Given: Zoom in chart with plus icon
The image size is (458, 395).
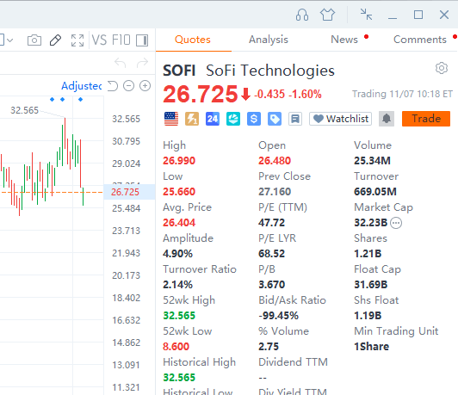Looking at the screenshot, I should (145, 86).
